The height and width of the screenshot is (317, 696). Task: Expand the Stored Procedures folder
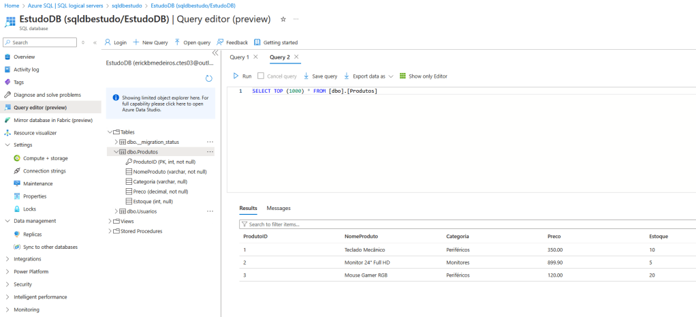pos(110,231)
